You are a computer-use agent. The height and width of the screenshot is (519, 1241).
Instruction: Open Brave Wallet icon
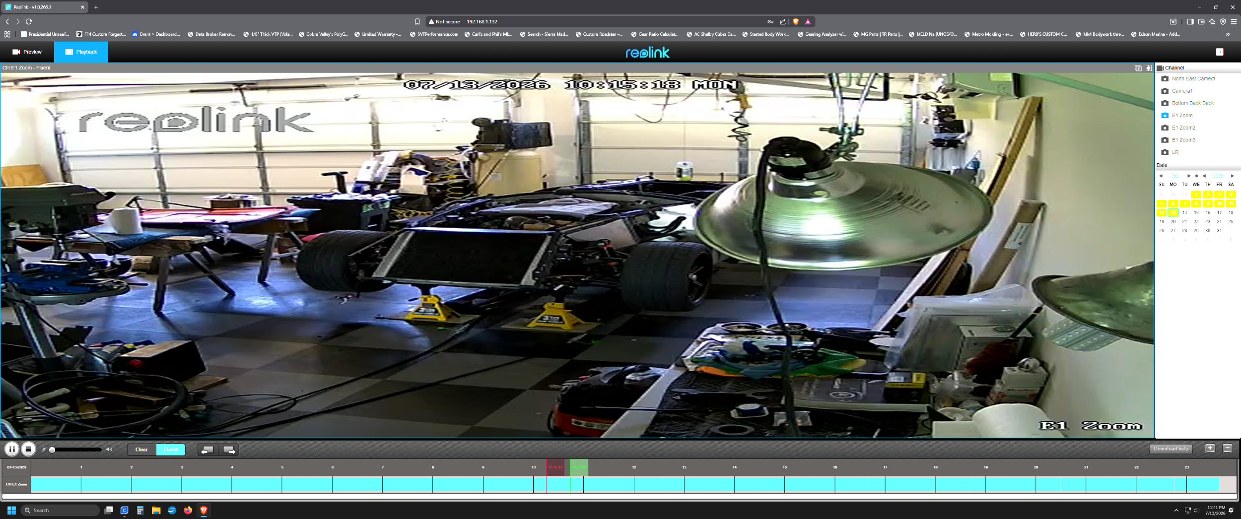[1201, 21]
